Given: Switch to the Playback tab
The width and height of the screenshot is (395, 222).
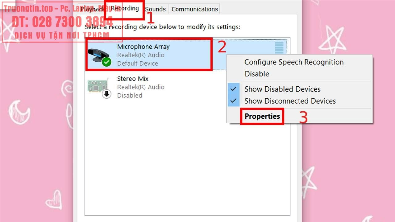Looking at the screenshot, I should tap(92, 9).
